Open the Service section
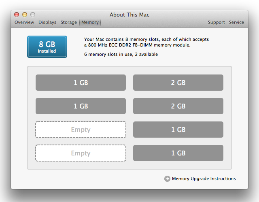This screenshot has width=259, height=202. coord(236,22)
